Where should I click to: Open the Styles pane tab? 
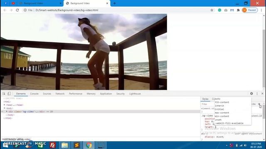(x=205, y=99)
